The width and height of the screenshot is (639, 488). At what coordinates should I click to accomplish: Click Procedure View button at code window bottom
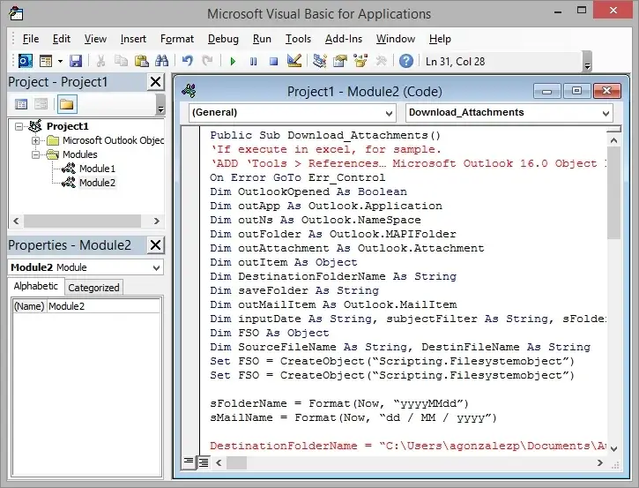point(189,462)
